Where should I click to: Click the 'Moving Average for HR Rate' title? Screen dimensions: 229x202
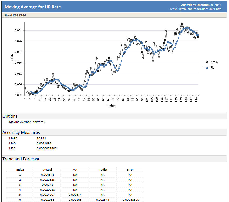tap(33, 7)
